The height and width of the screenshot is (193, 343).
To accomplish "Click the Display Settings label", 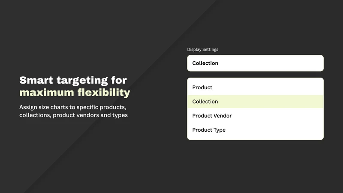I will pyautogui.click(x=202, y=49).
